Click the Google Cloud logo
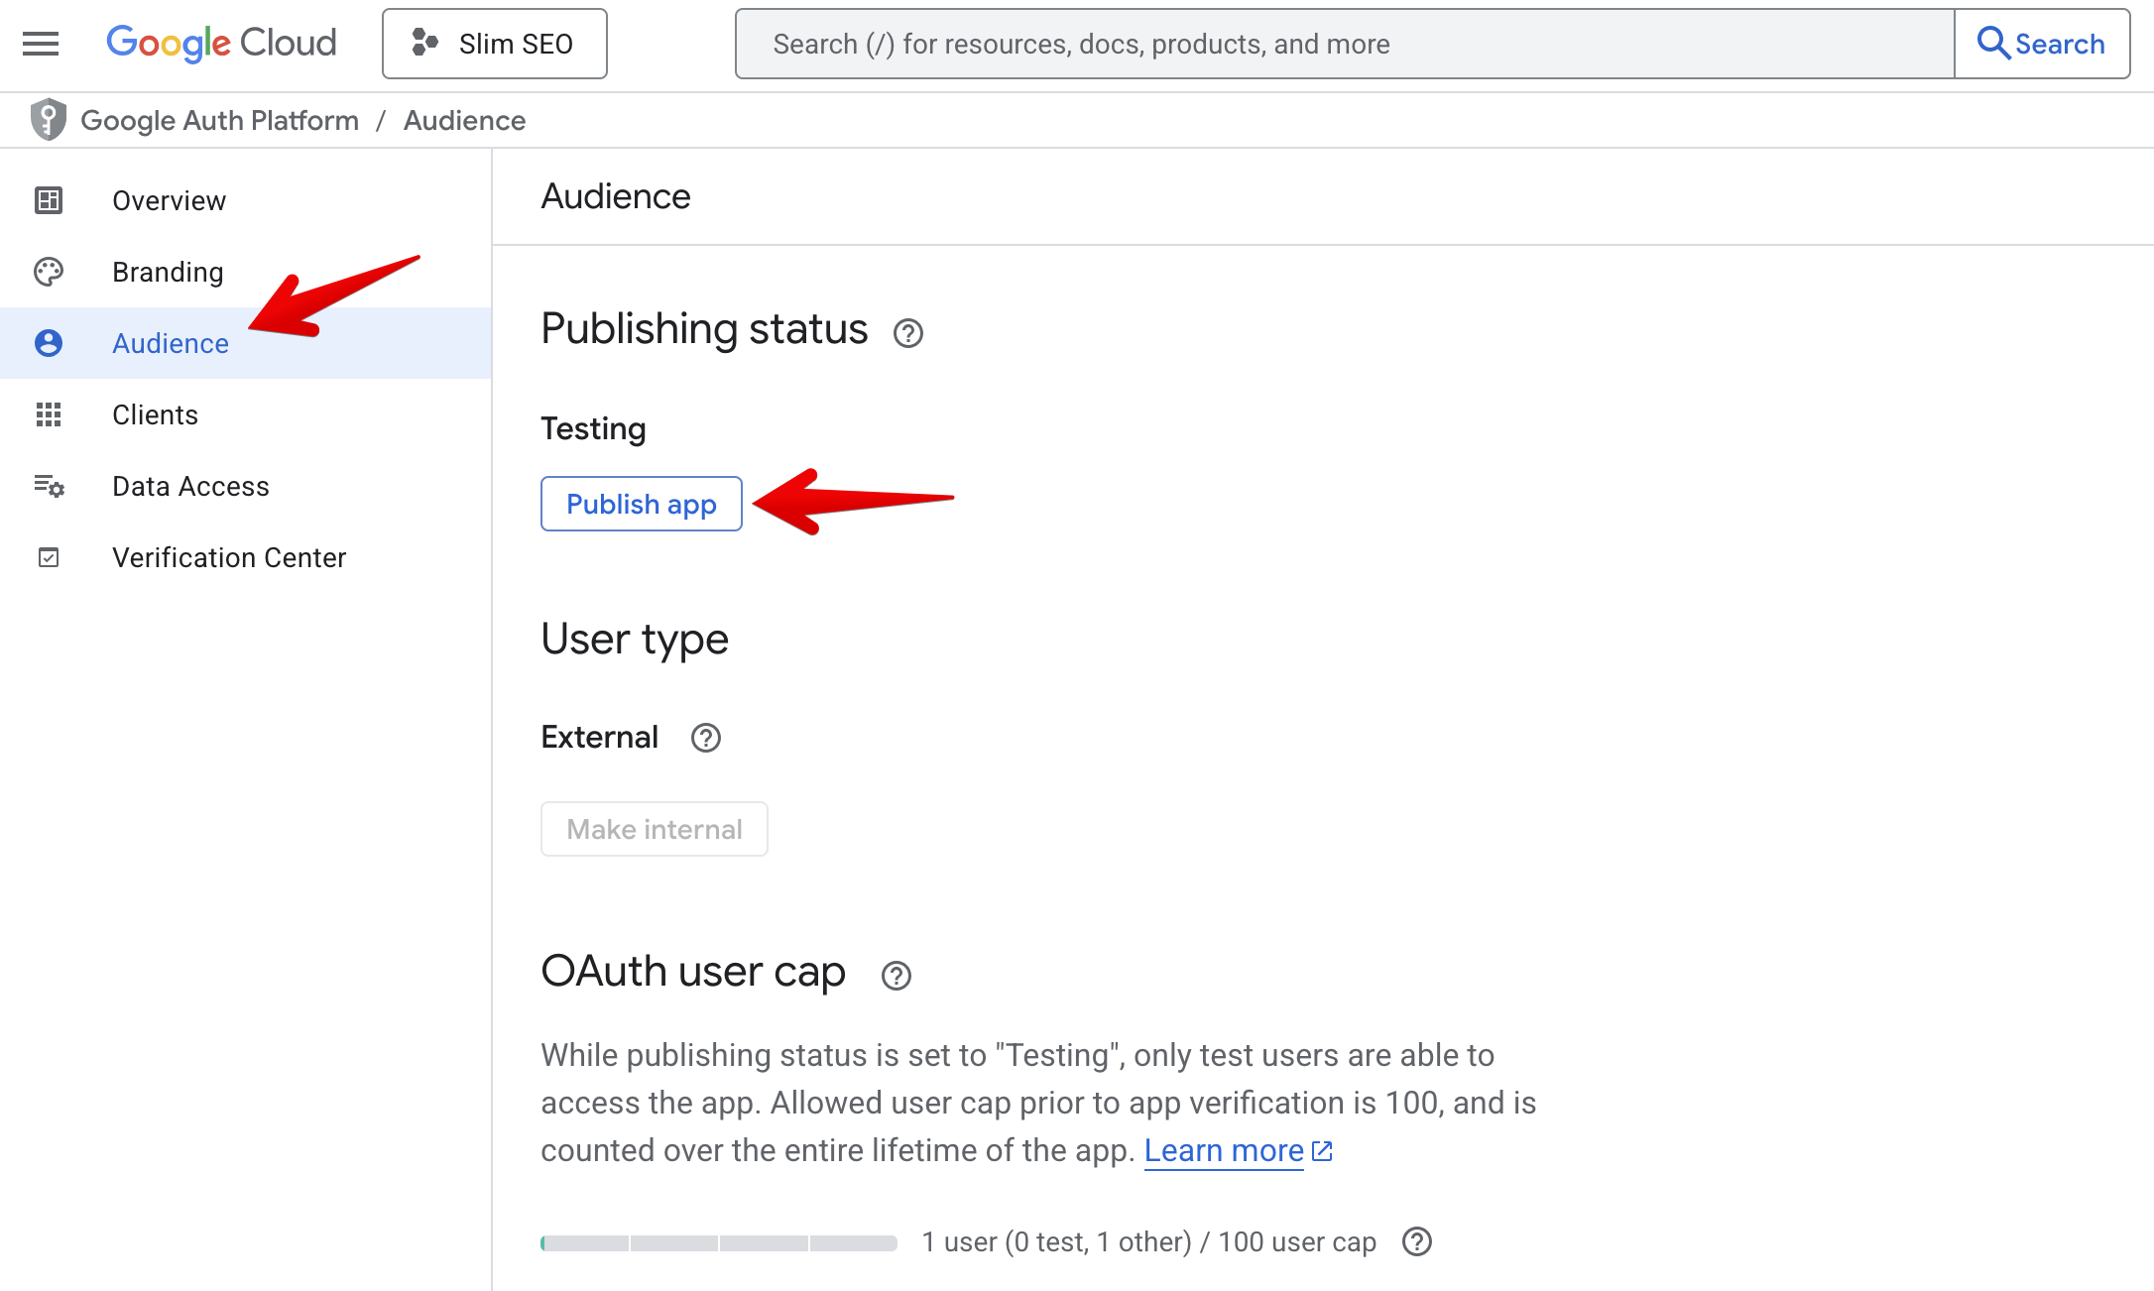 point(221,44)
